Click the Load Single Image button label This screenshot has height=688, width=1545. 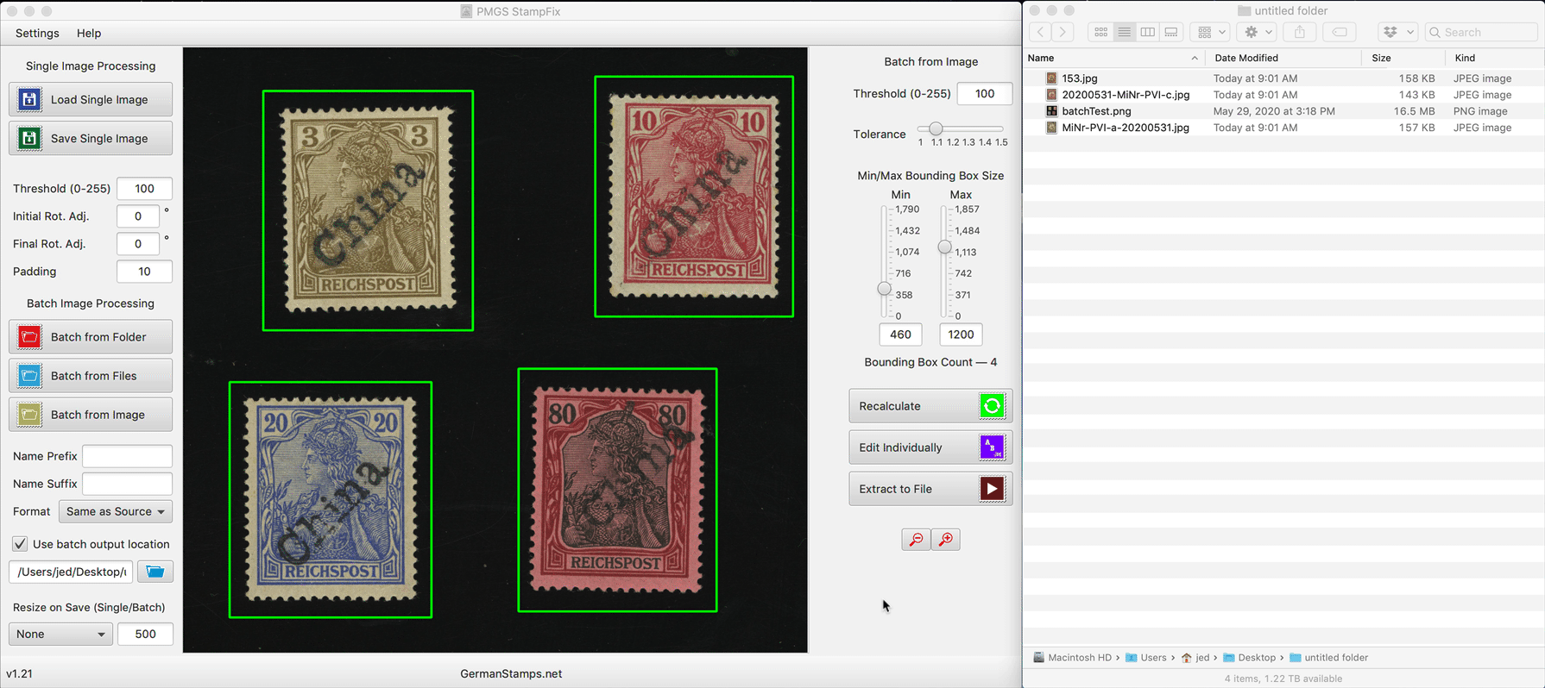pyautogui.click(x=99, y=99)
